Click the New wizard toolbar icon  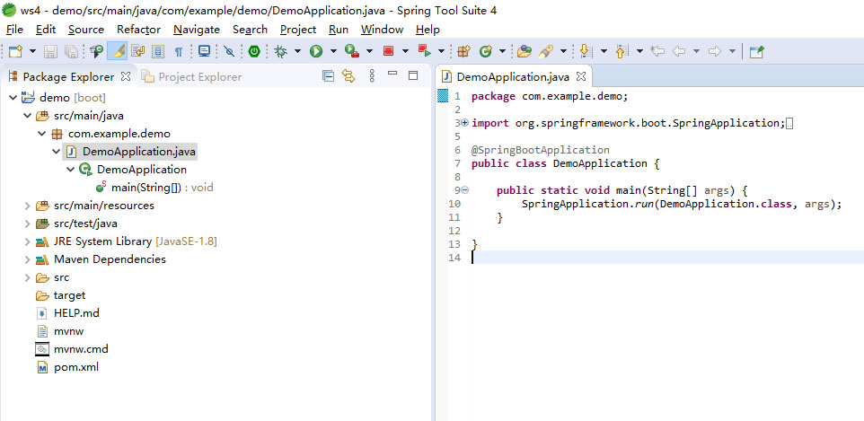(15, 52)
